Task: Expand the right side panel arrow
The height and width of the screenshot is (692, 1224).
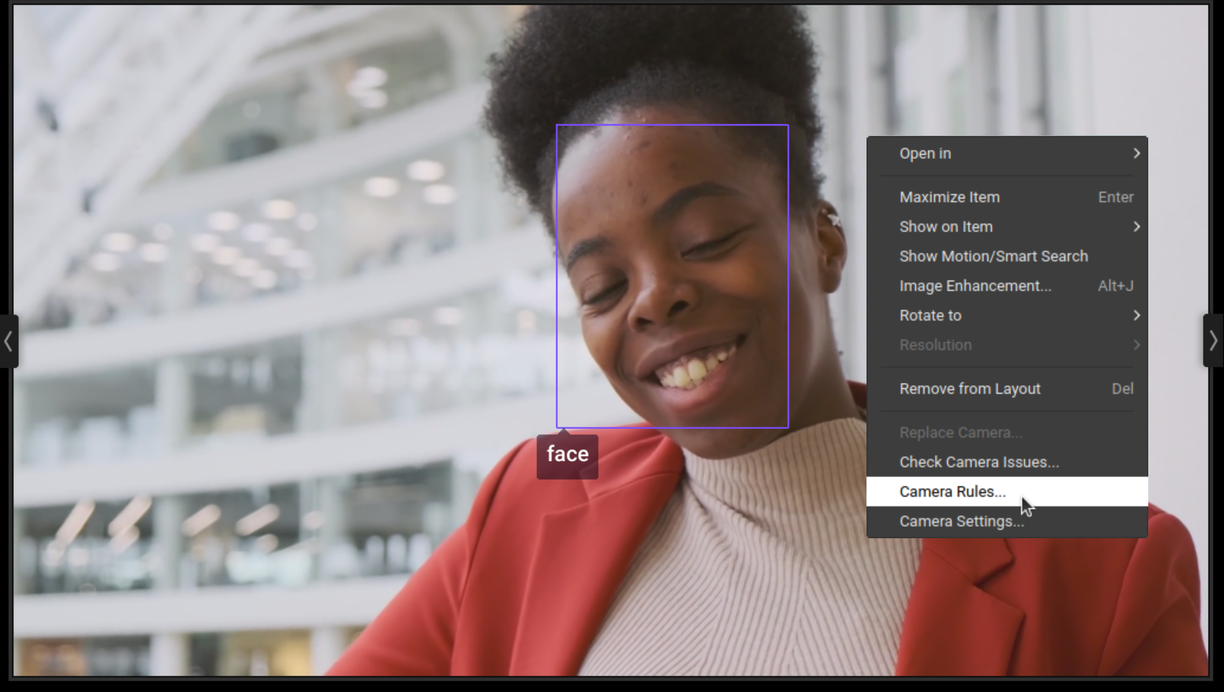Action: (1213, 341)
